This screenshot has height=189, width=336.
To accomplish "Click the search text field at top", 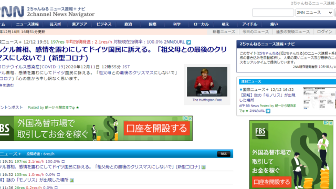I will [x=273, y=13].
